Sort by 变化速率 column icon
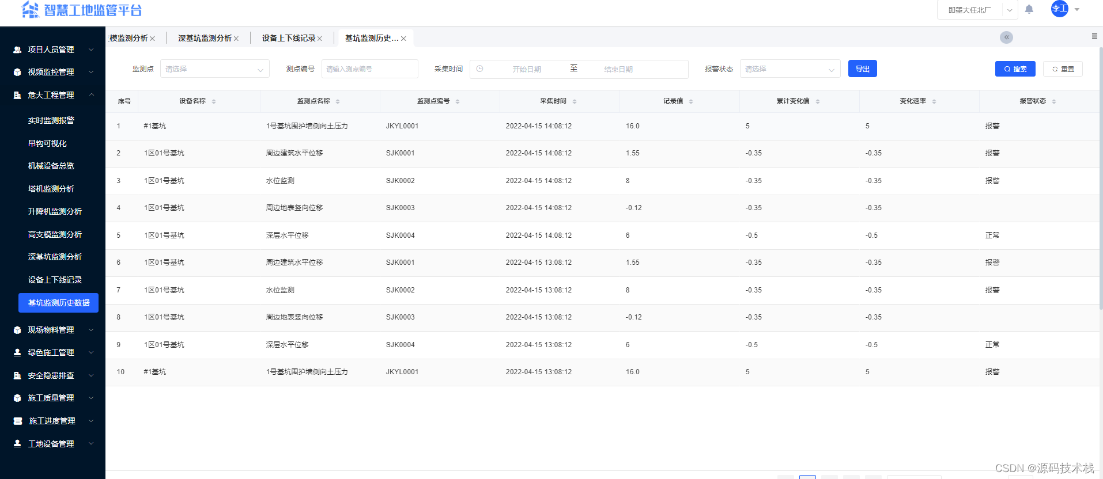This screenshot has width=1103, height=479. point(934,101)
